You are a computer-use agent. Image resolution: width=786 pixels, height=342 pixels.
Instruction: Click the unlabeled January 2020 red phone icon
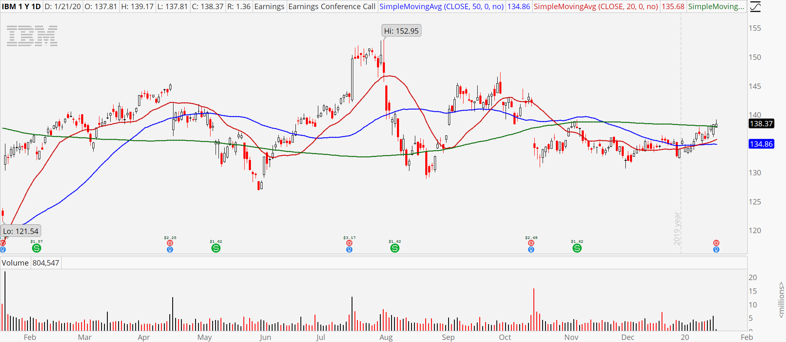tap(716, 243)
